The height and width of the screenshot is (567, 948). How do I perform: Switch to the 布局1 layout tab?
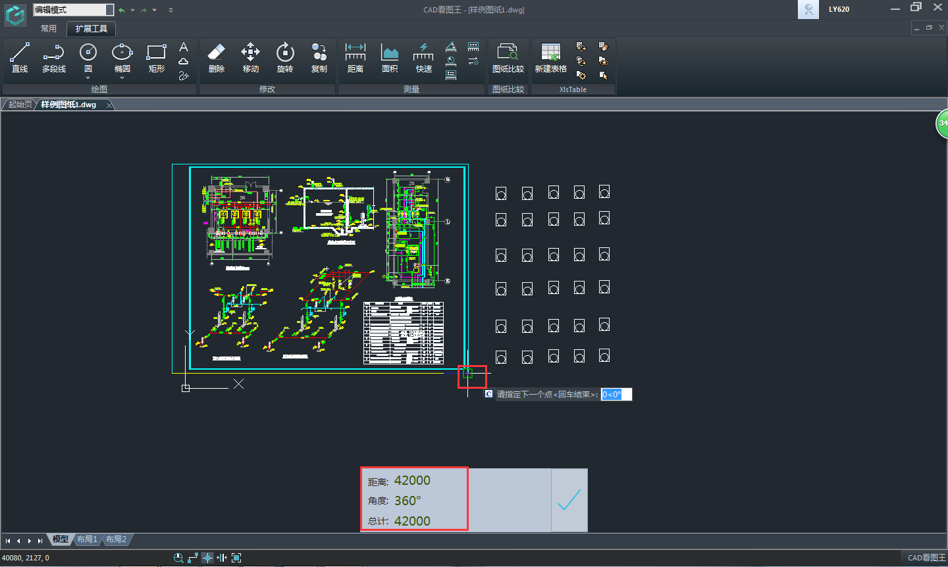87,539
